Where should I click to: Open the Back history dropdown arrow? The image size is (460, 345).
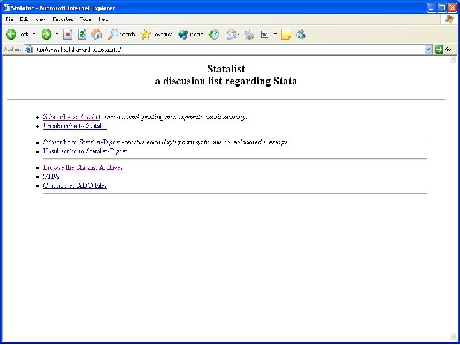tap(34, 34)
